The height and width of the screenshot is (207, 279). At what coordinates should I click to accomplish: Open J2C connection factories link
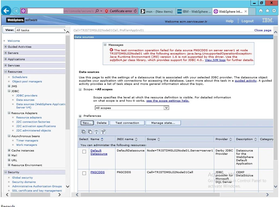pos(33,122)
